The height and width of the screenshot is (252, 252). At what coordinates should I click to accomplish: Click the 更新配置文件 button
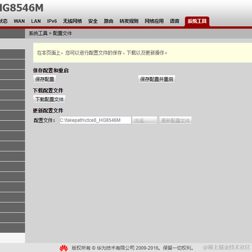175,120
